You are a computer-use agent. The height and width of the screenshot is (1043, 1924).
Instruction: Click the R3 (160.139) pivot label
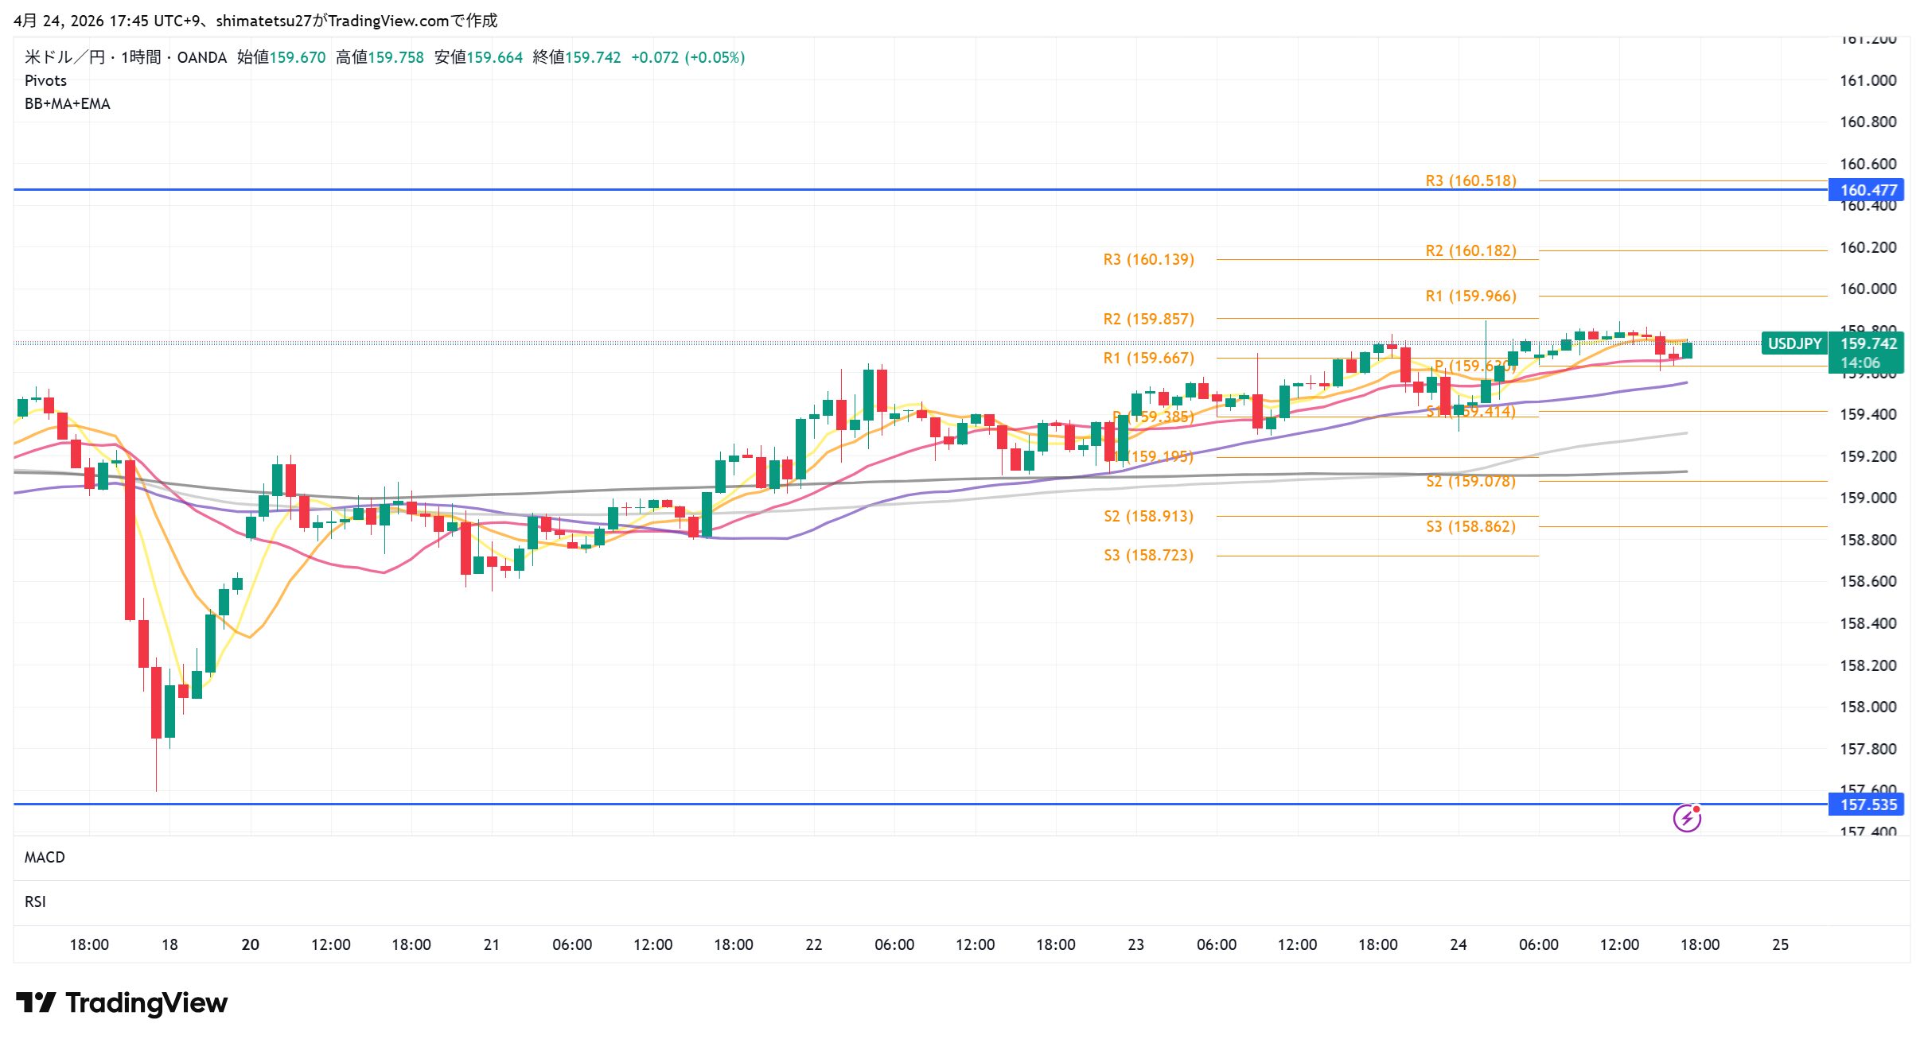coord(1148,259)
